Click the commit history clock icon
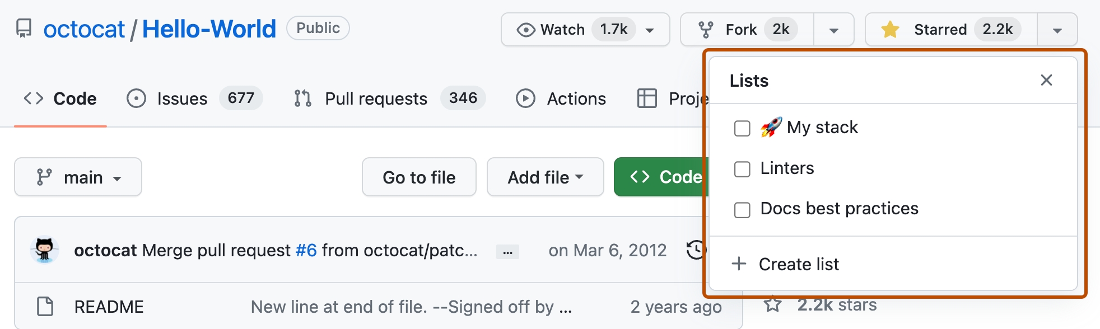1100x329 pixels. point(696,250)
